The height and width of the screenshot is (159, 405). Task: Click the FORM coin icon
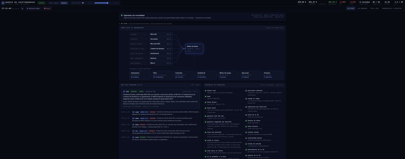tap(133, 112)
